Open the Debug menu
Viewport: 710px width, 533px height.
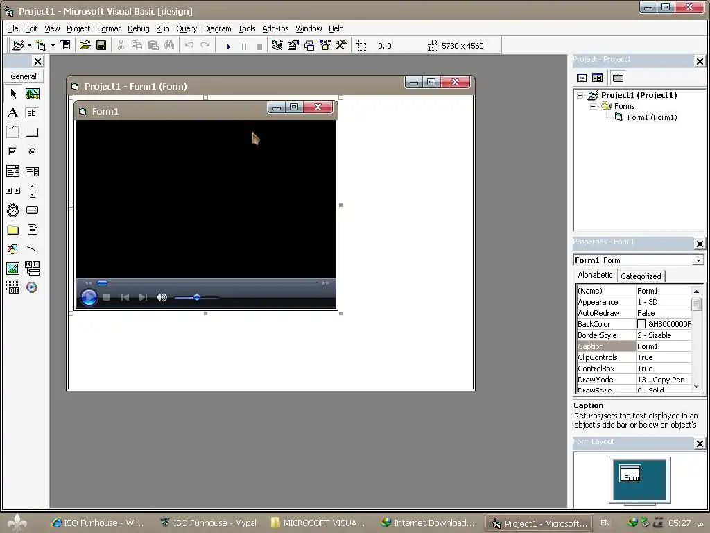click(x=138, y=28)
